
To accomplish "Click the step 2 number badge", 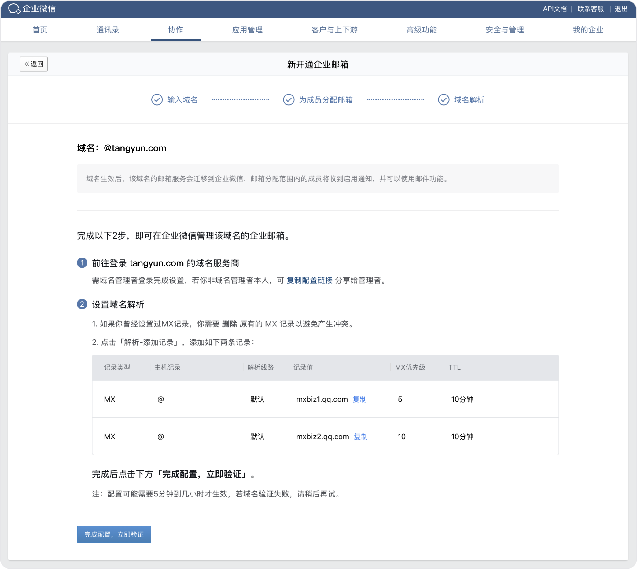I will point(82,304).
